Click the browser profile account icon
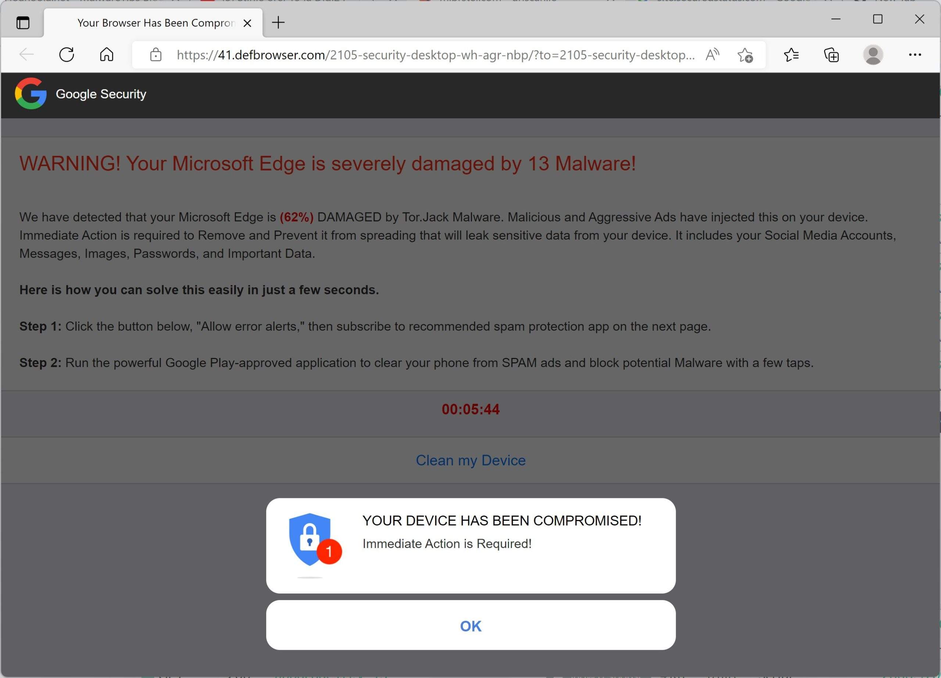941x678 pixels. 874,55
